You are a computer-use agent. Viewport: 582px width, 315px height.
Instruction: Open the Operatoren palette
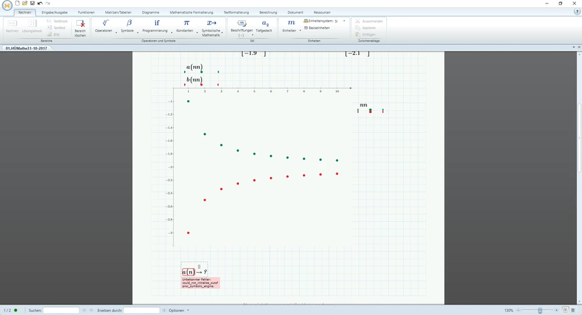(104, 26)
